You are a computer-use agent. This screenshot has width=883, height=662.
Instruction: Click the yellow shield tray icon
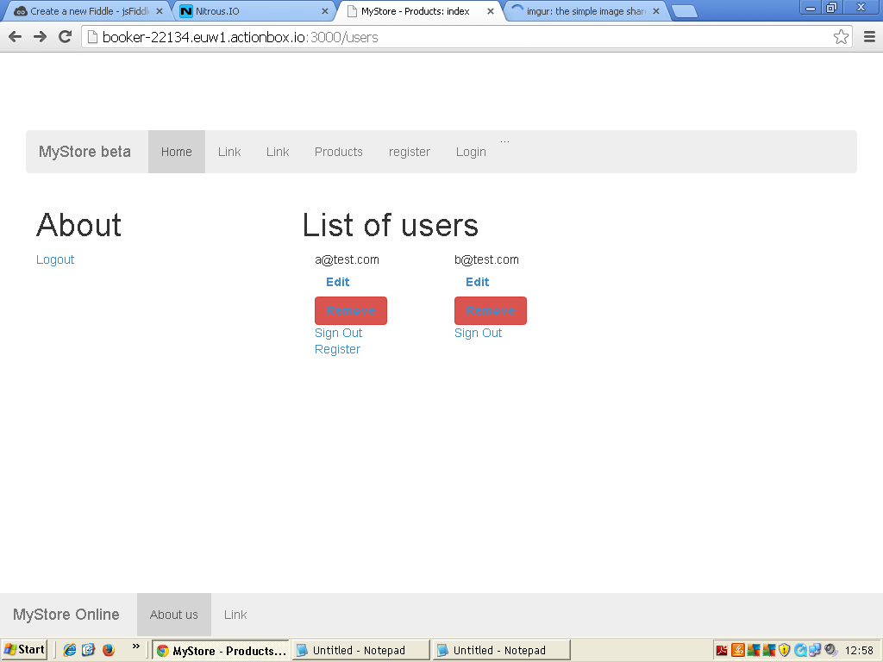pos(785,650)
